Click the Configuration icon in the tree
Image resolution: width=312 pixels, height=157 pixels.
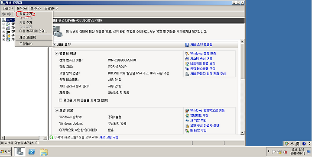(8, 35)
